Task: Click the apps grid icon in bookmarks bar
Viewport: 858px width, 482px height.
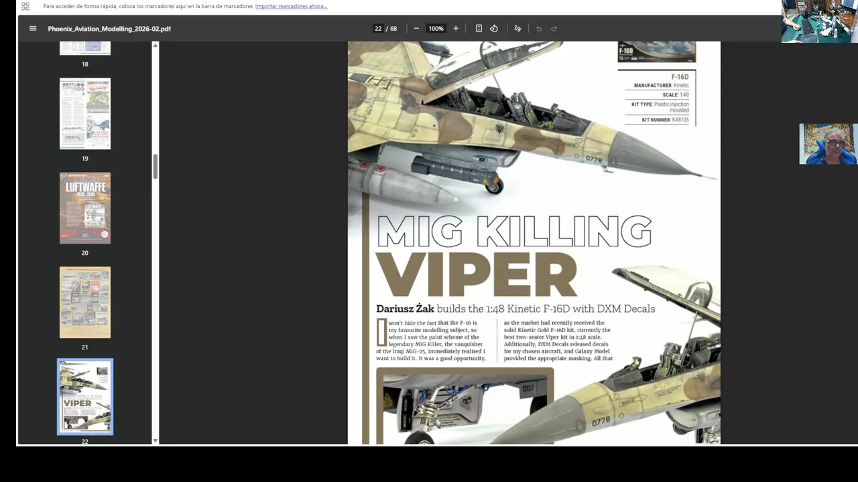Action: 25,6
